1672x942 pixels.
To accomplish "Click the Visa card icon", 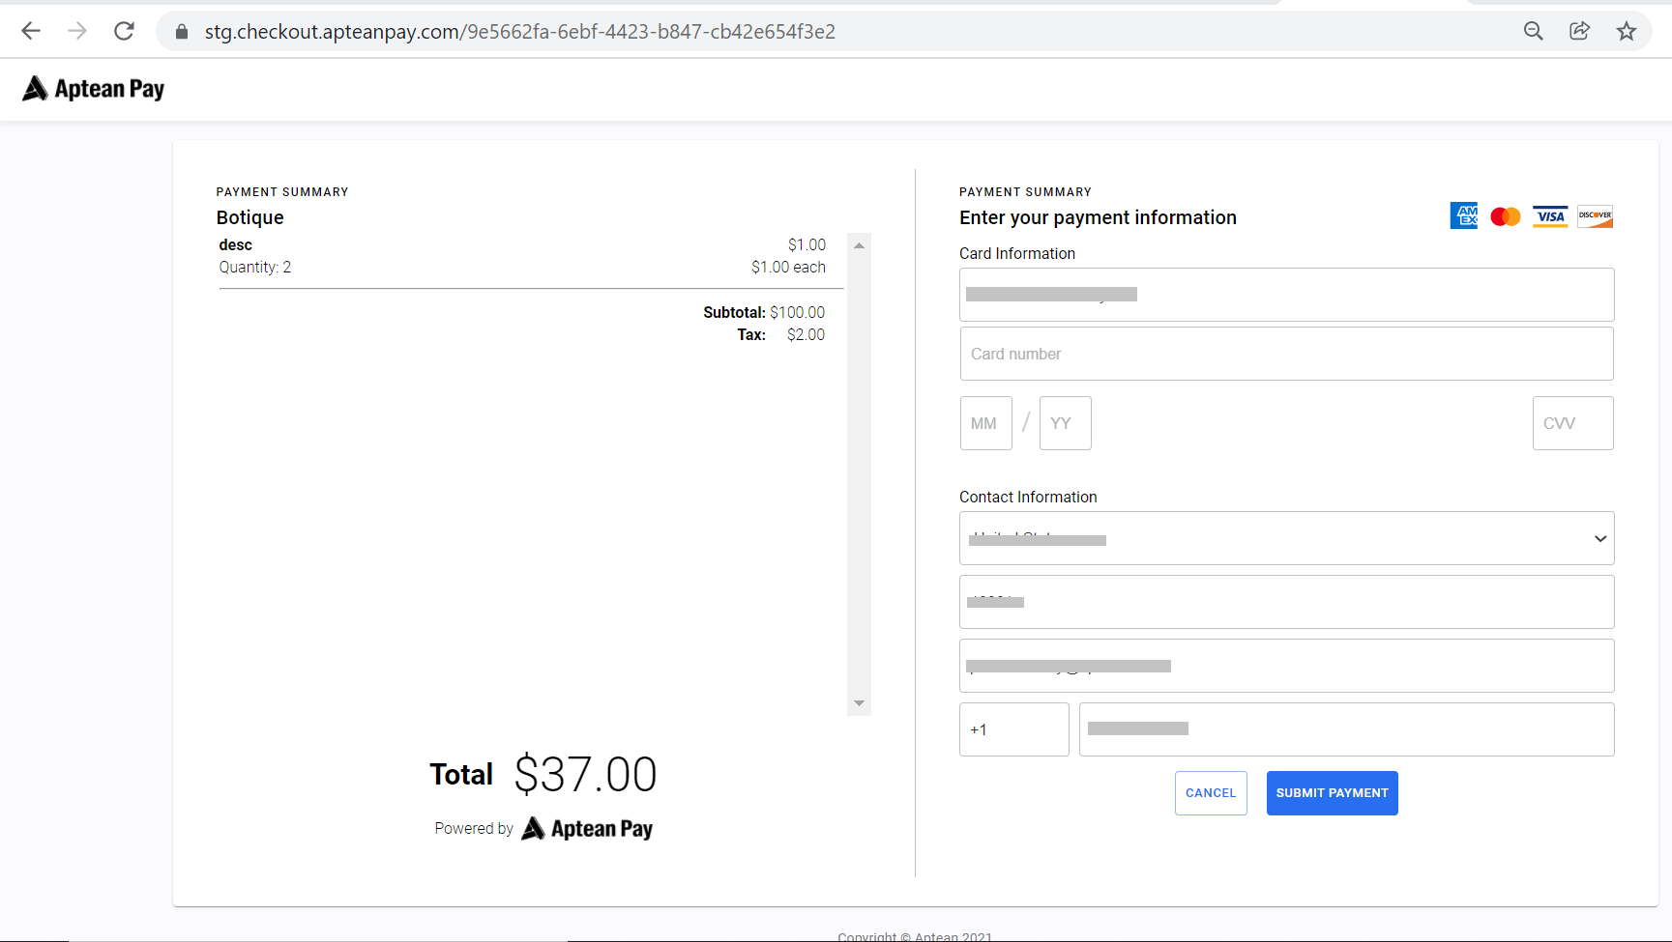I will click(x=1550, y=216).
